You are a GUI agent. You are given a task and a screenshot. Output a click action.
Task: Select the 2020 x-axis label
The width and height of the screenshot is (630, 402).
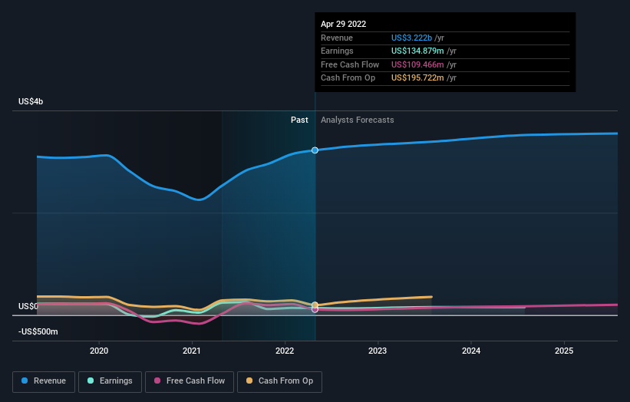[x=99, y=351]
